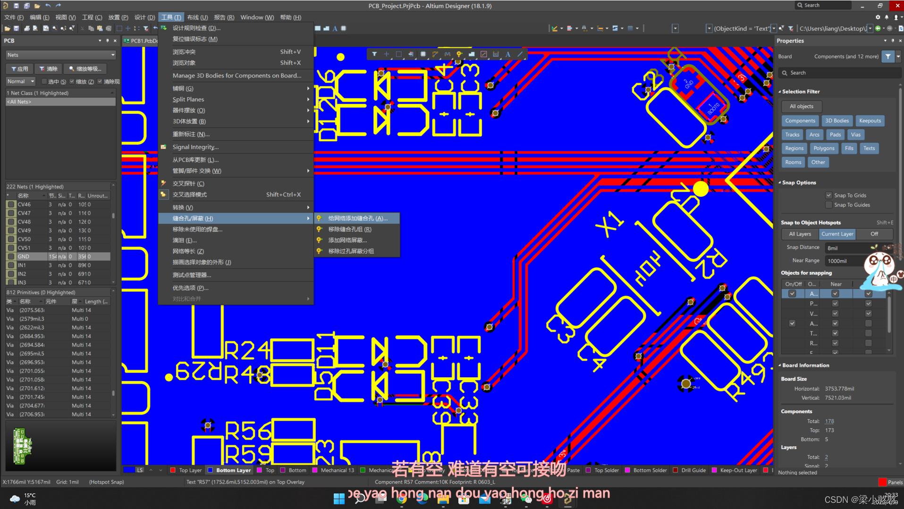This screenshot has height=509, width=904.
Task: Collapse the Selection Filter section
Action: (x=780, y=92)
